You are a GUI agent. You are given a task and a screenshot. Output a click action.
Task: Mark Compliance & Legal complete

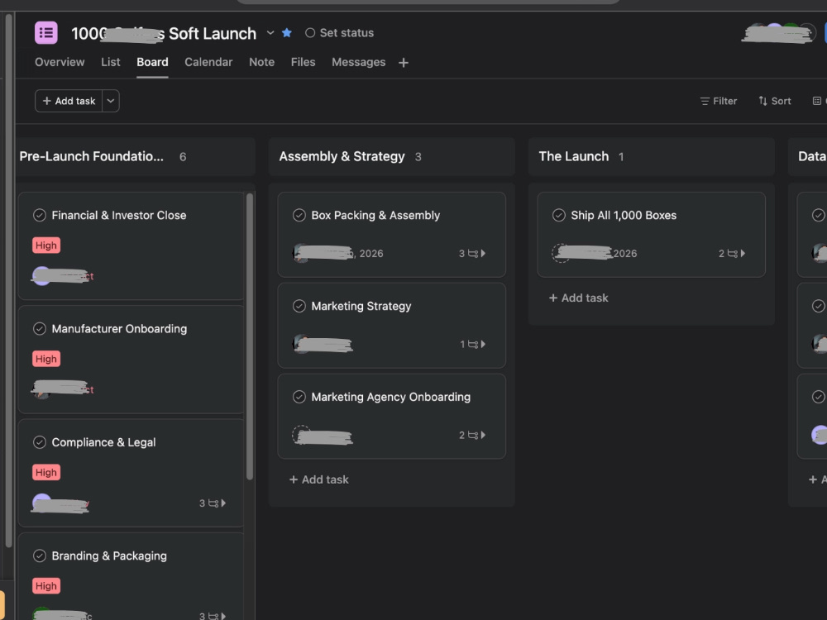coord(40,442)
